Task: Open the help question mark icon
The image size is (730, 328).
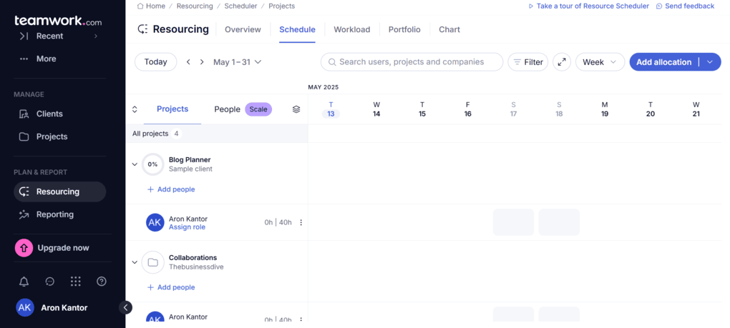Action: click(x=102, y=282)
